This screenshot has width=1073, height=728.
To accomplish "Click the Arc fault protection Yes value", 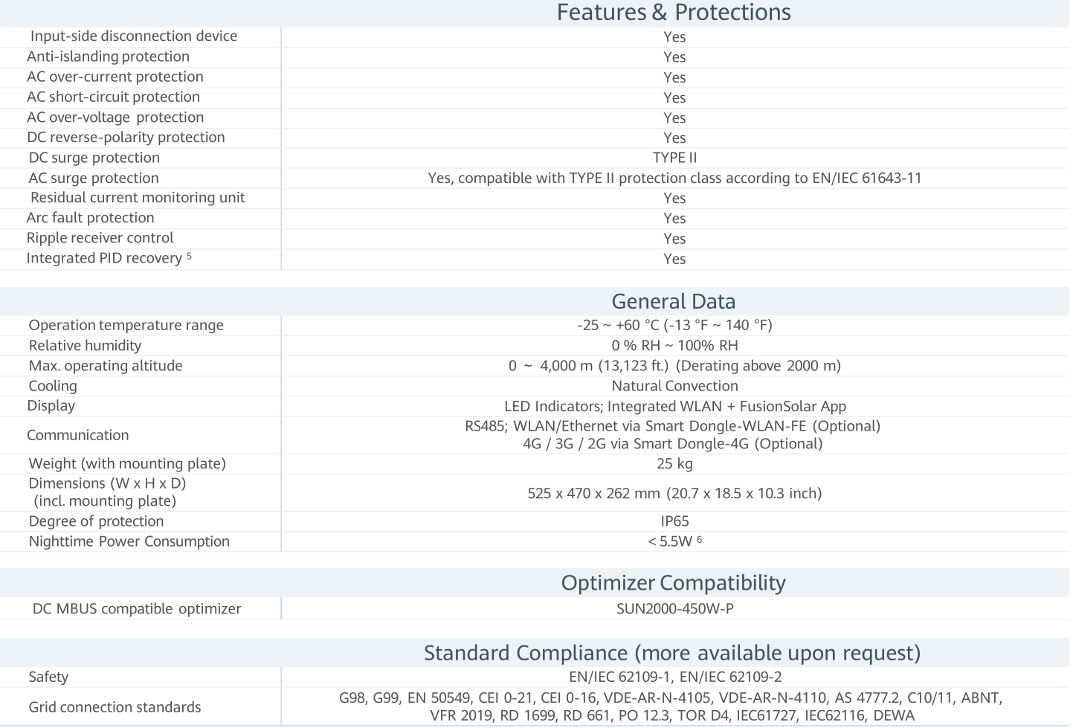I will click(674, 219).
